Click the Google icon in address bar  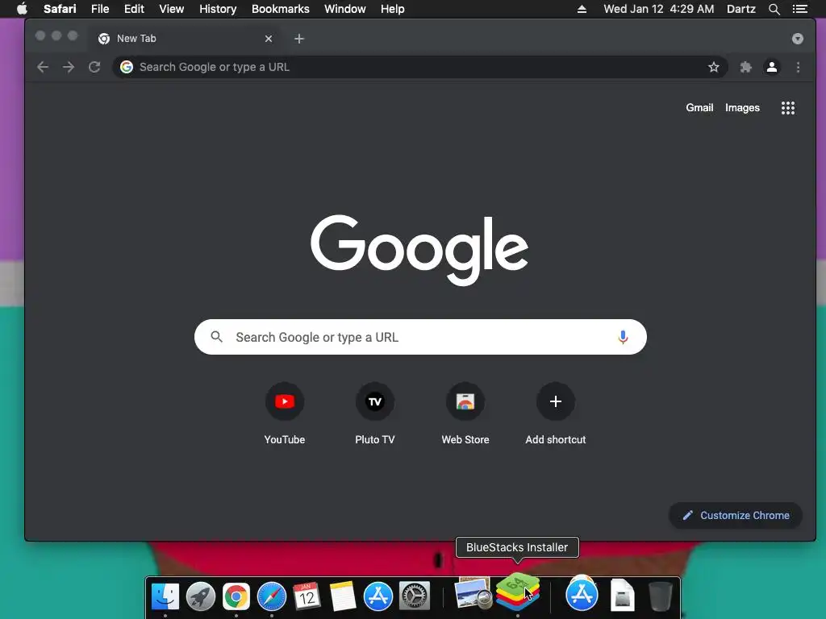click(127, 67)
